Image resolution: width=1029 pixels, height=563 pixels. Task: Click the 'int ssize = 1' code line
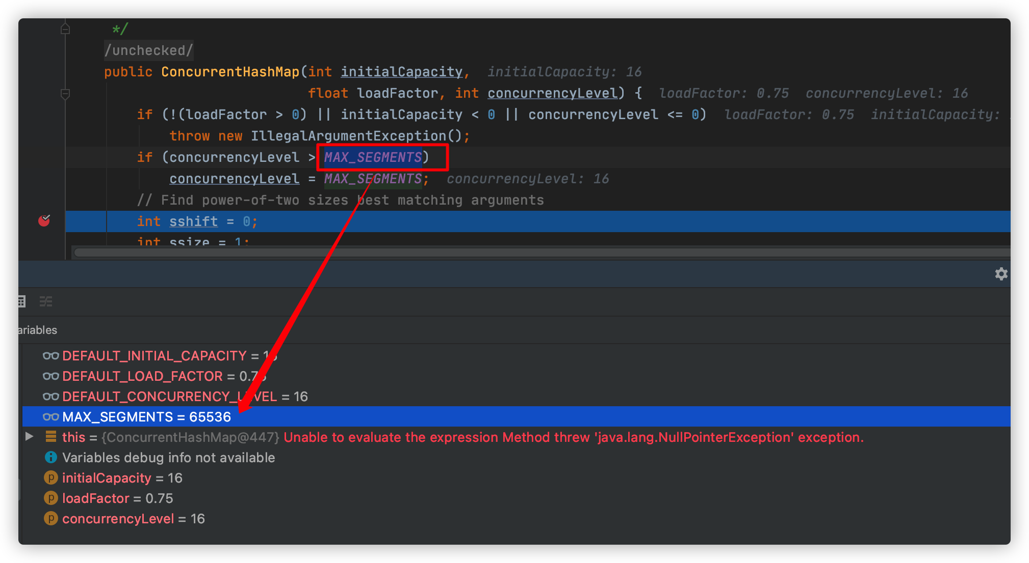click(193, 241)
